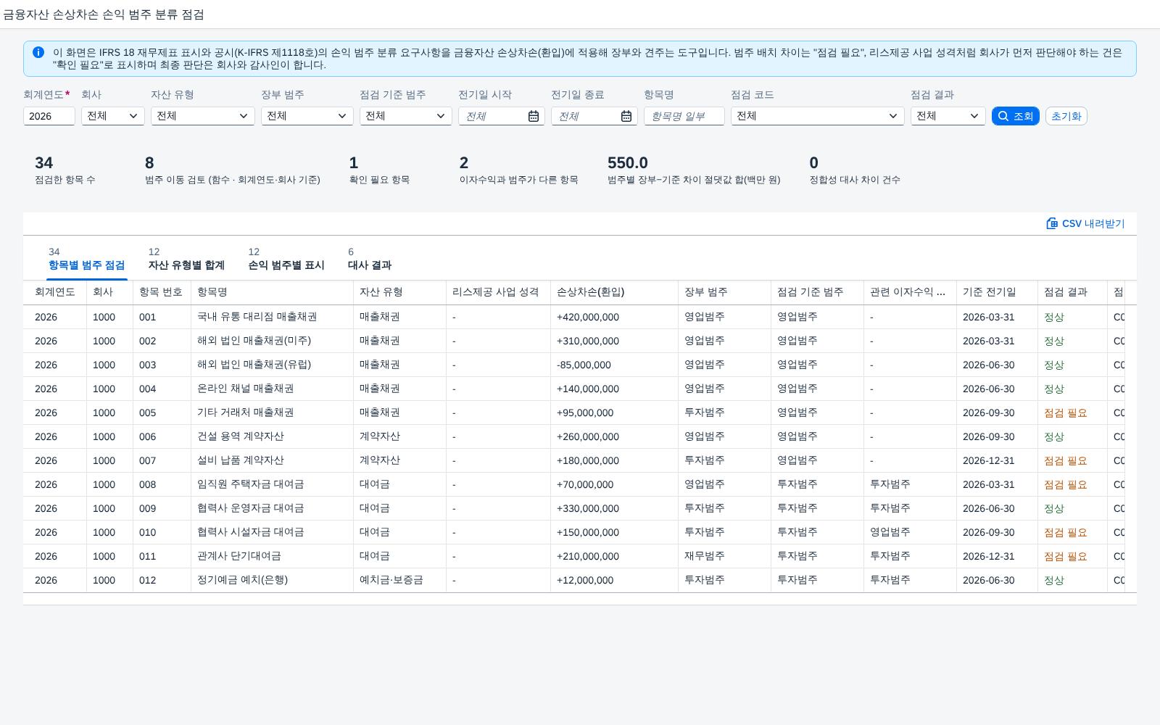Click the -85,000,000 impairment value

coord(584,365)
